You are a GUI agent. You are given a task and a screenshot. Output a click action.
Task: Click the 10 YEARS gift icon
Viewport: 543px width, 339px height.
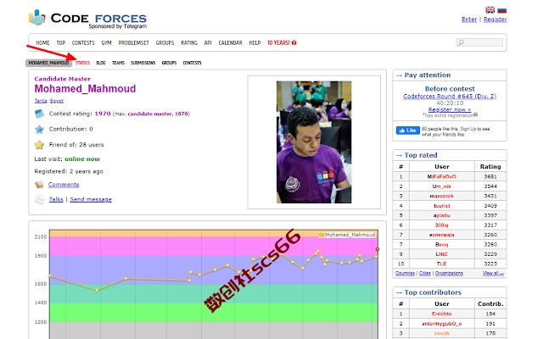tap(294, 42)
